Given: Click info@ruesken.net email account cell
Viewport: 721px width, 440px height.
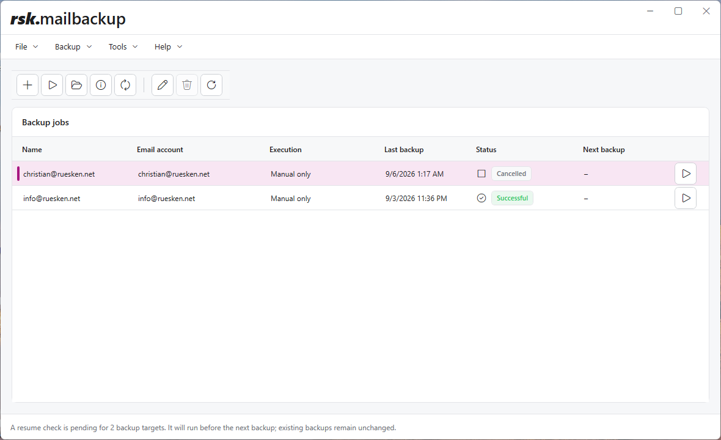Looking at the screenshot, I should tap(166, 199).
